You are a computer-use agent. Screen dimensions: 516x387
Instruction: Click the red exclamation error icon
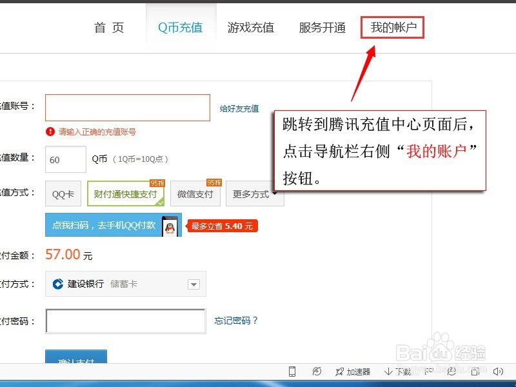(51, 132)
